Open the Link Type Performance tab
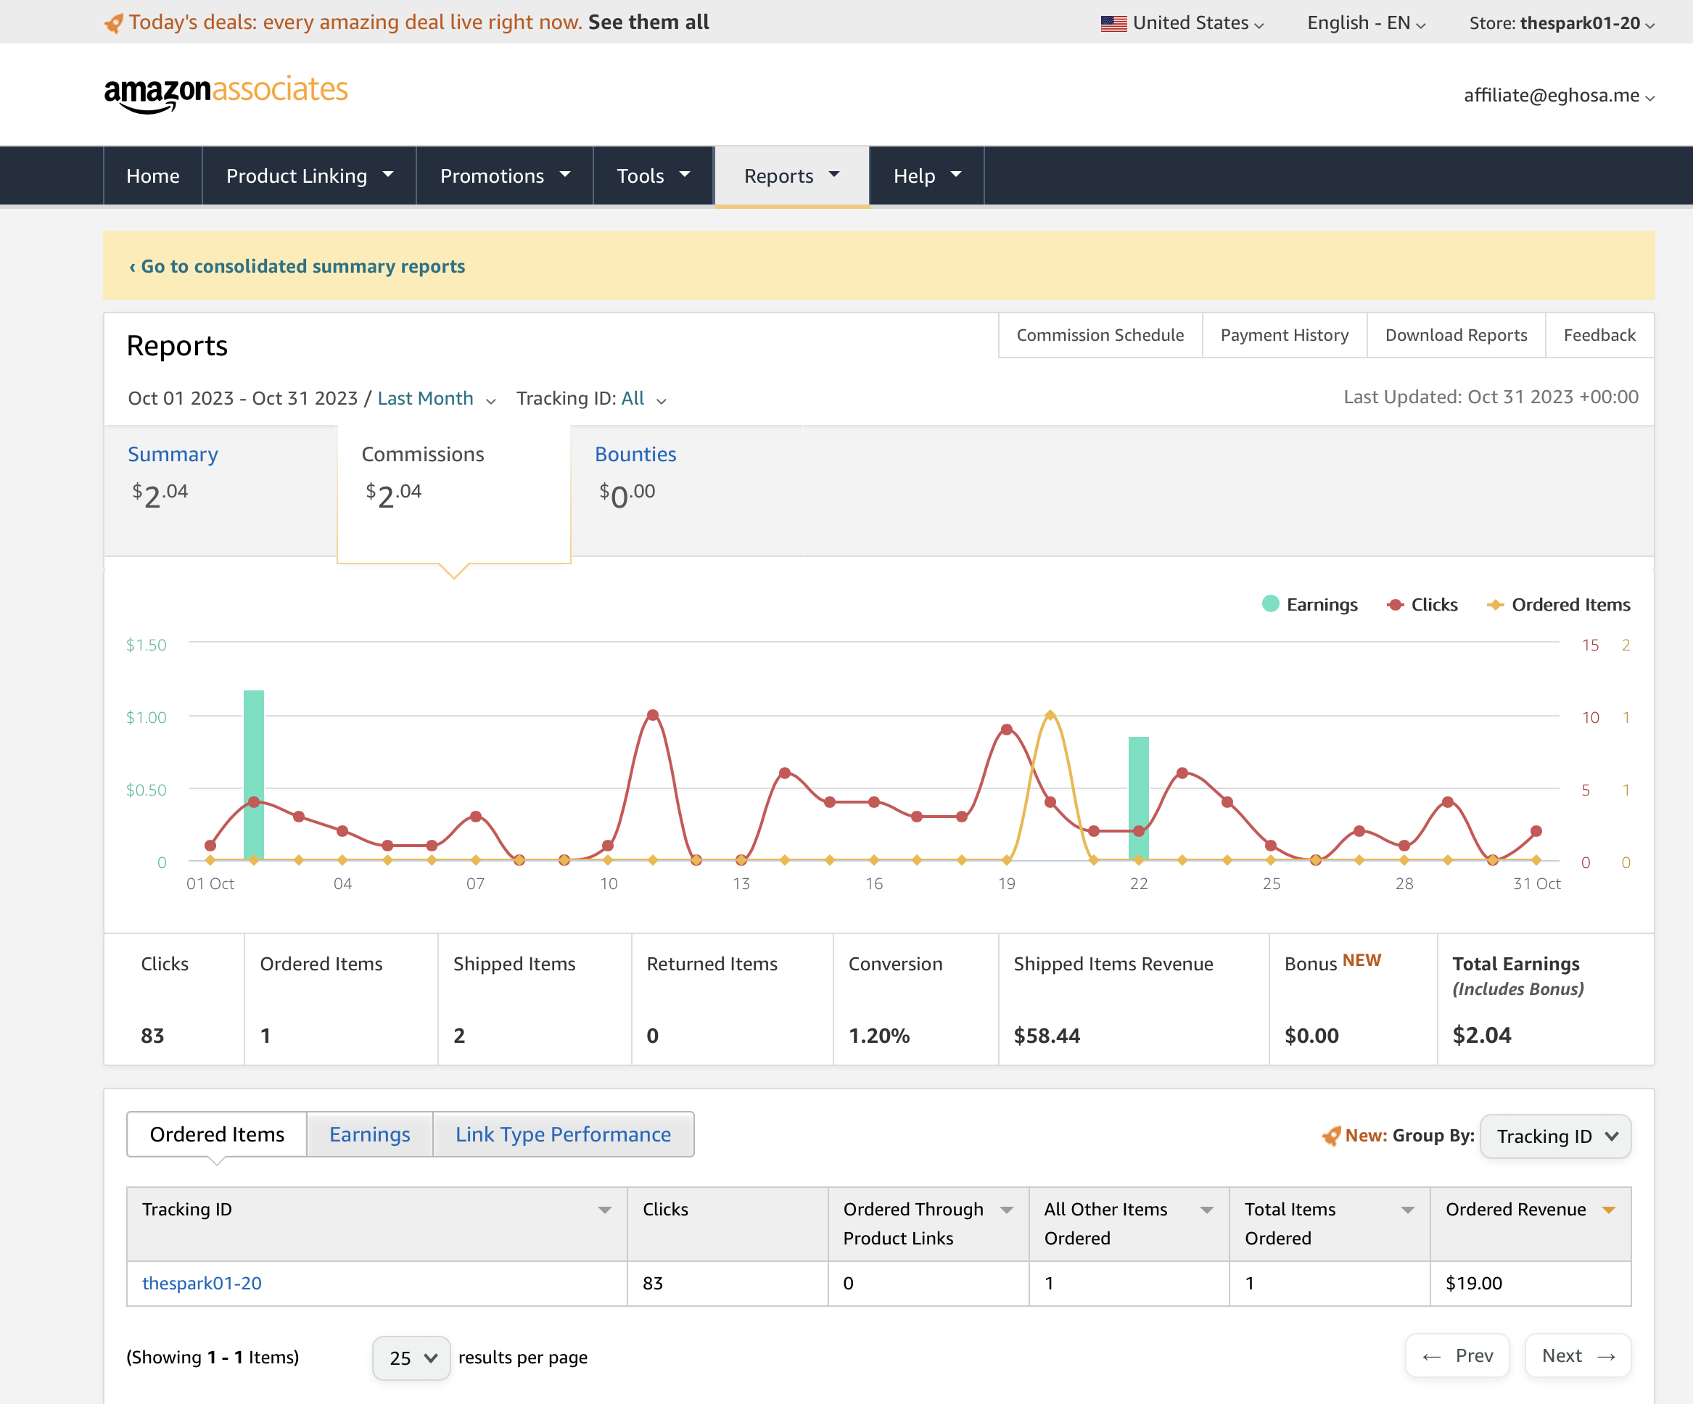Image resolution: width=1693 pixels, height=1404 pixels. point(564,1134)
